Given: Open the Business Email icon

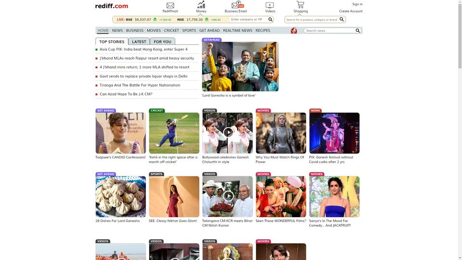Looking at the screenshot, I should click(237, 5).
